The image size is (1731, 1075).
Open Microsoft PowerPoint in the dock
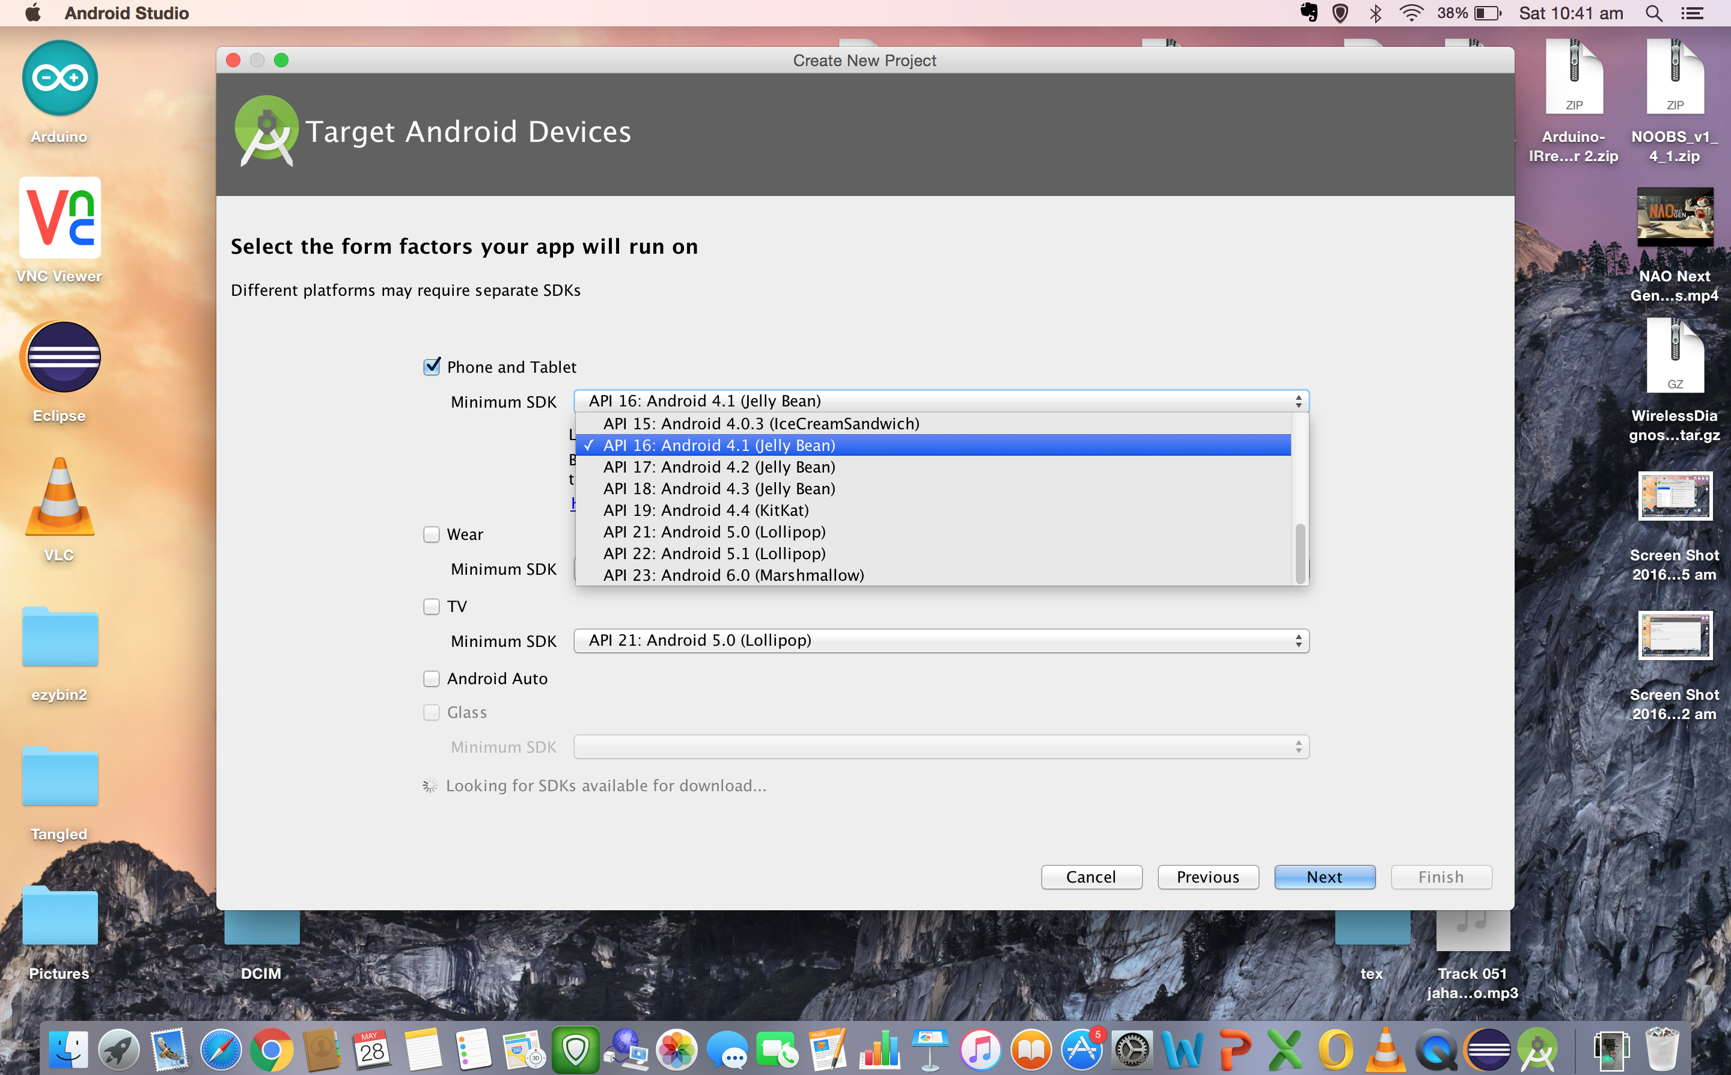tap(1235, 1049)
